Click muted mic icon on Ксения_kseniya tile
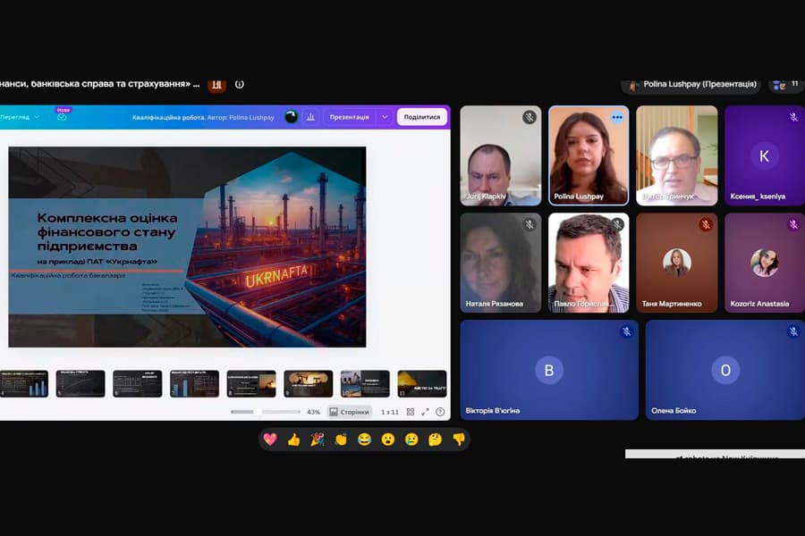 click(x=793, y=117)
